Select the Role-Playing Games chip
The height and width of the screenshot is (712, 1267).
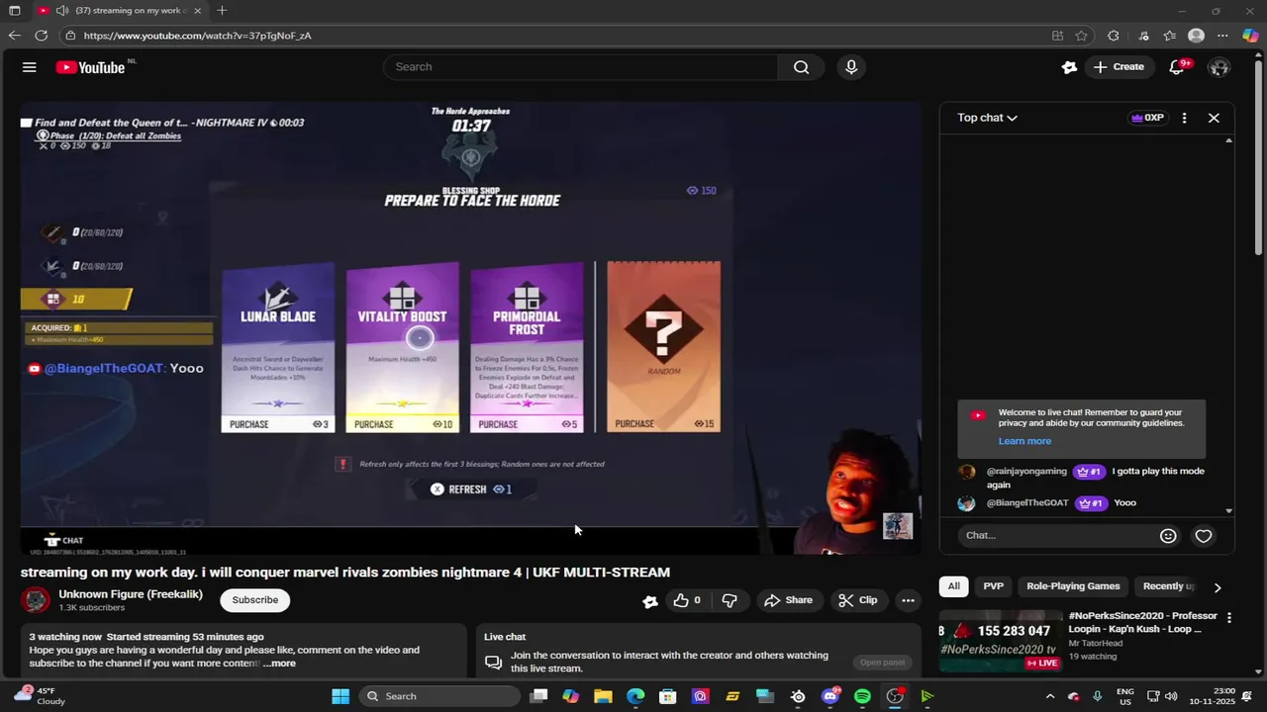tap(1073, 586)
